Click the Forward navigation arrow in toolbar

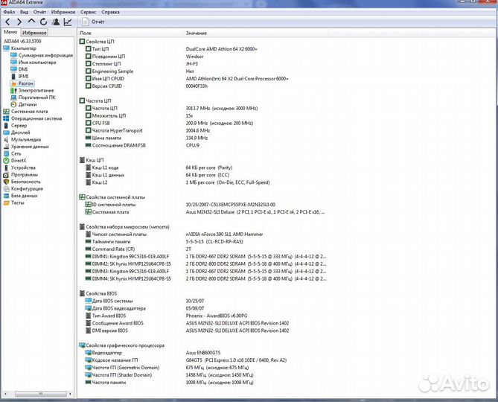coord(19,22)
